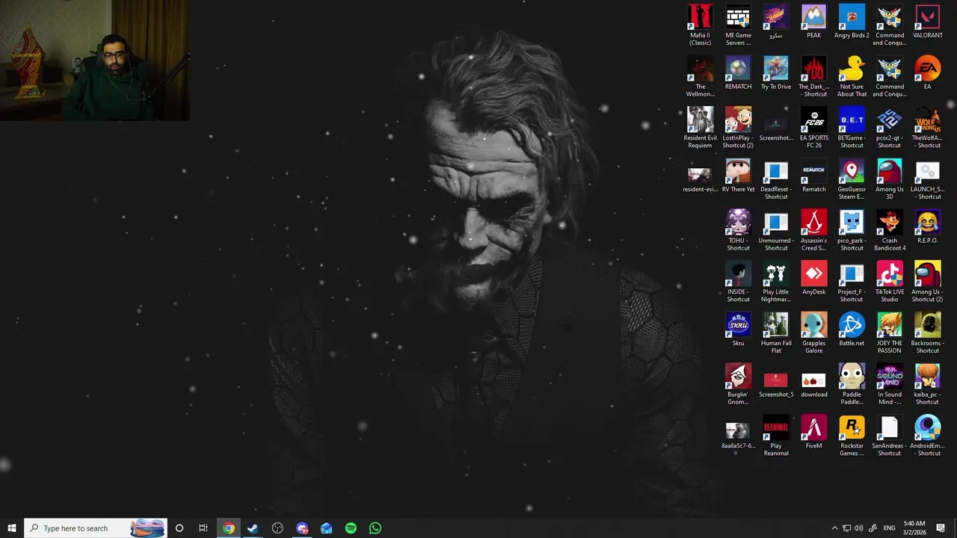This screenshot has width=957, height=538.
Task: Open the pcsx2-qt - Shortcut icon
Action: pos(889,127)
